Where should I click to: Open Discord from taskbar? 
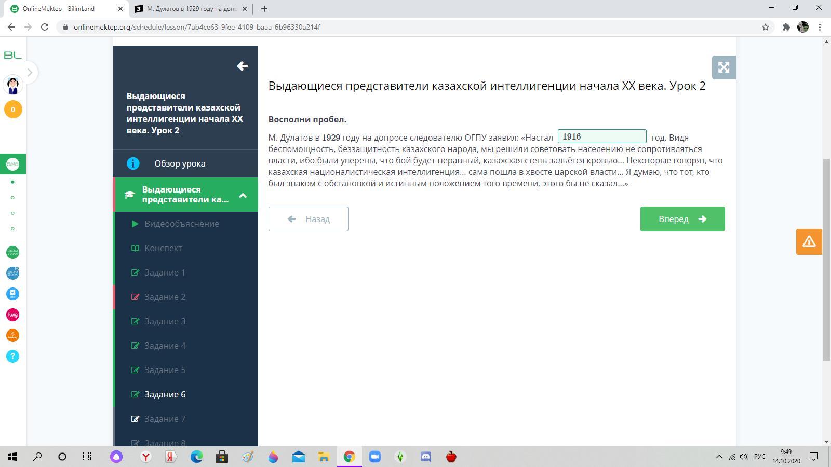click(426, 457)
